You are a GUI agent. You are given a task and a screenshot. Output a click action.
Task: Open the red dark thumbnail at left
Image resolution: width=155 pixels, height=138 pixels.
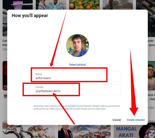[x=5, y=75]
